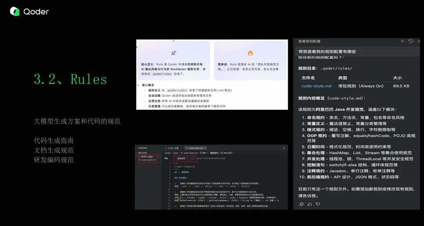Click the 'trigger: always_on' code line
This screenshot has width=424, height=226.
point(185,166)
